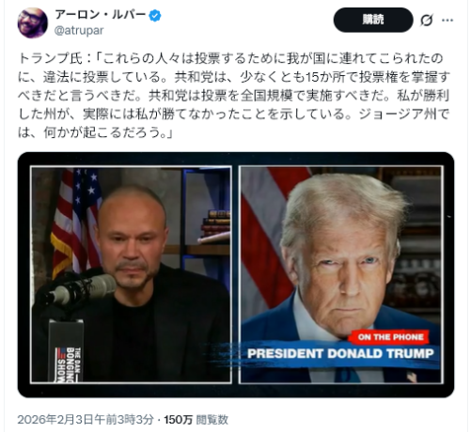Click the display name アーロン・ルパー
Viewport: 470px width, 432px height.
pos(101,15)
